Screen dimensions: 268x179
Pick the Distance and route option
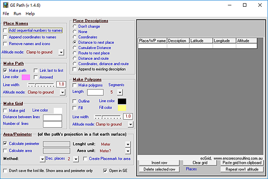[75, 58]
